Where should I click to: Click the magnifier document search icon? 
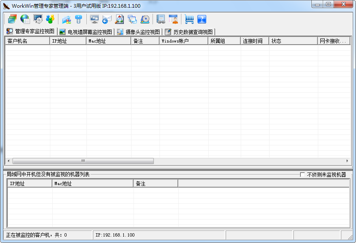(119, 19)
